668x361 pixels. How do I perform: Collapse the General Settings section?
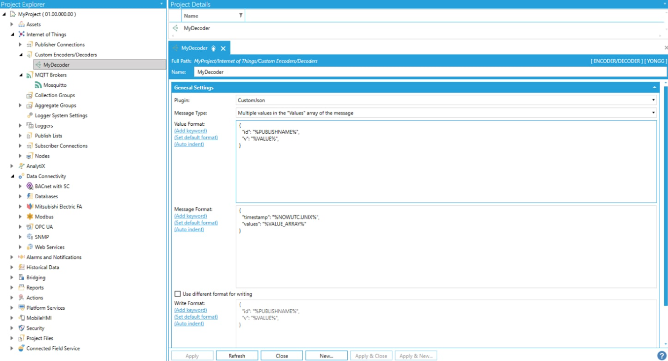point(655,87)
